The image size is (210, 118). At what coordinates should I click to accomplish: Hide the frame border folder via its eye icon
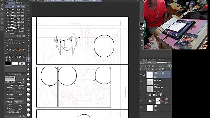click(x=141, y=101)
